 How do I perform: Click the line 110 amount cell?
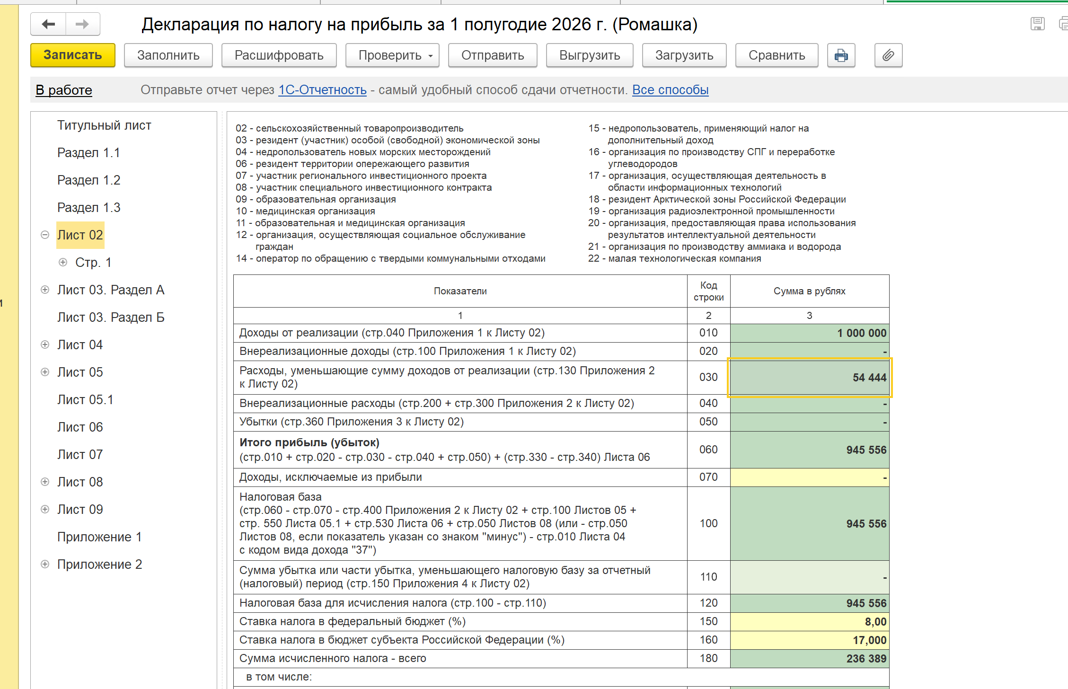[x=810, y=577]
